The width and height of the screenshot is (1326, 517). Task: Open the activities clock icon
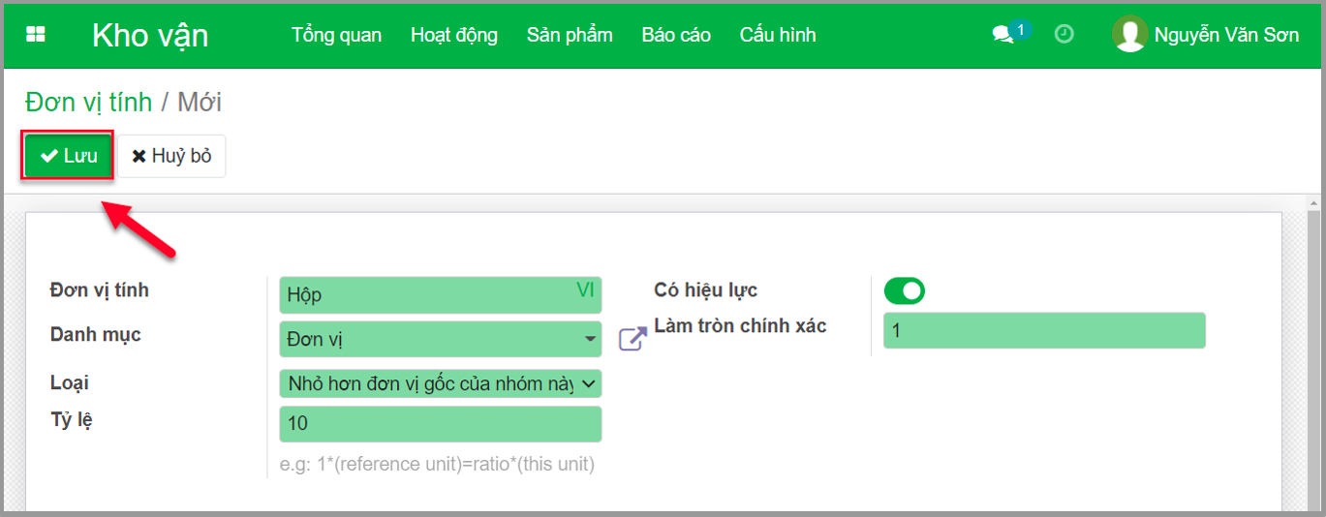pyautogui.click(x=1064, y=34)
